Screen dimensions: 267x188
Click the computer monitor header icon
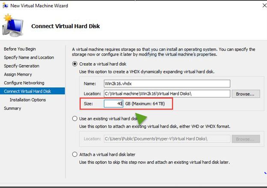click(x=12, y=26)
